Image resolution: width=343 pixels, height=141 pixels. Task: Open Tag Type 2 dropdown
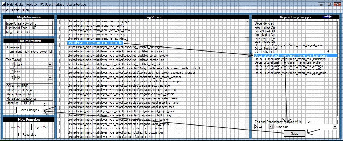tap(50, 71)
